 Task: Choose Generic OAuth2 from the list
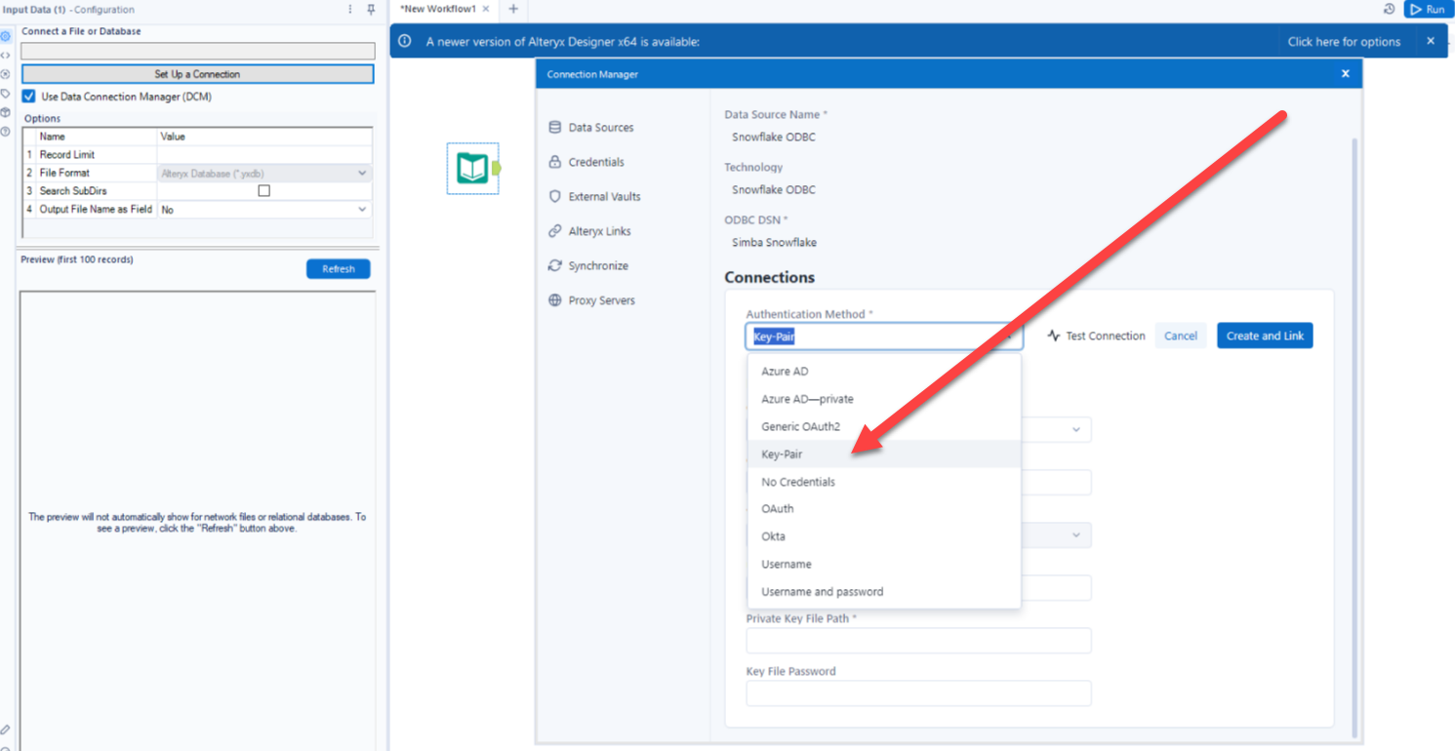pyautogui.click(x=884, y=426)
